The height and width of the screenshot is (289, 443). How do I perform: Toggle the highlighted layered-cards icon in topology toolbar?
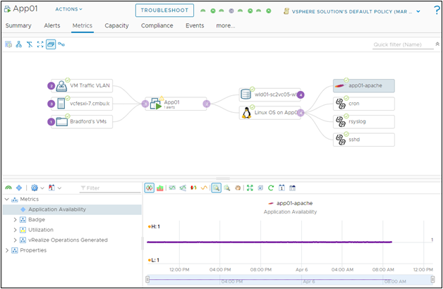[x=51, y=44]
